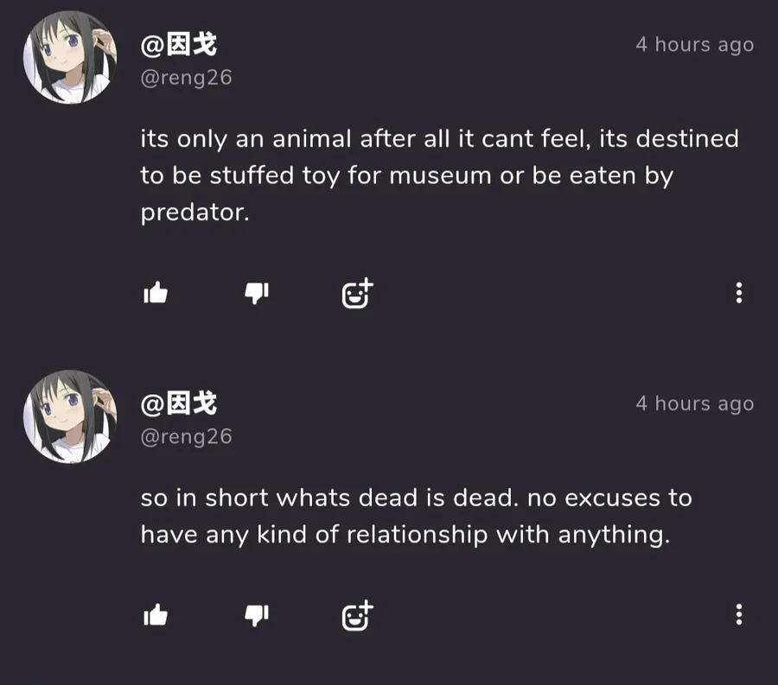Like the first comment about the animal
Image resolution: width=778 pixels, height=685 pixels.
(x=156, y=294)
